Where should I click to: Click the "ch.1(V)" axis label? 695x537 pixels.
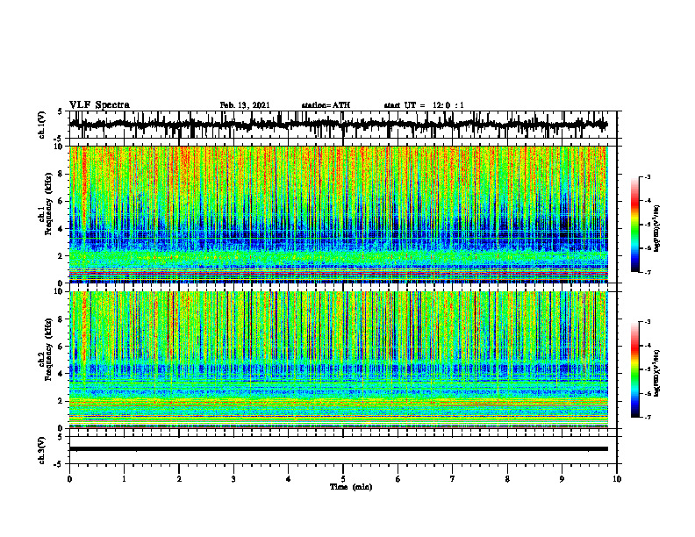pos(42,125)
